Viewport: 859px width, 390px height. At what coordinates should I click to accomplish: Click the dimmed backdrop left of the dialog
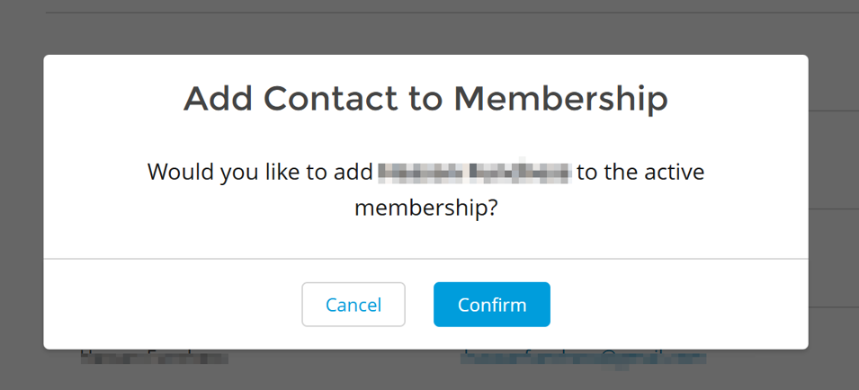(x=22, y=202)
